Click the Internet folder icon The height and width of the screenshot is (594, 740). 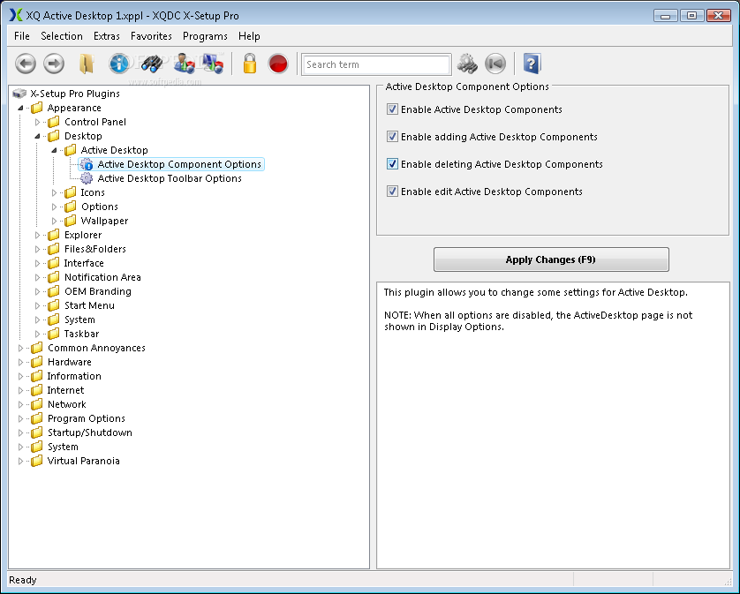pyautogui.click(x=37, y=390)
